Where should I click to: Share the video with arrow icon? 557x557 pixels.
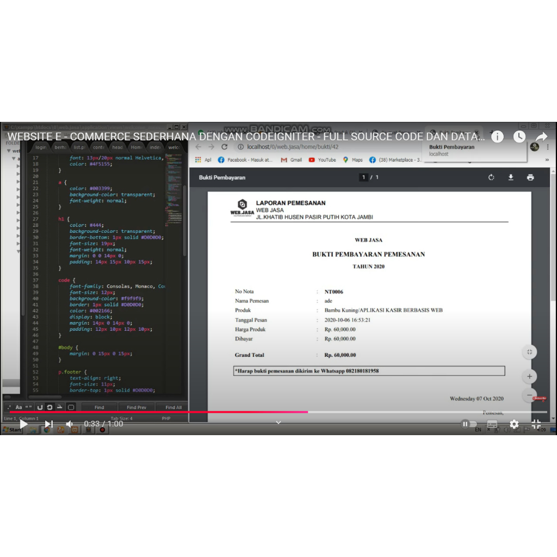541,137
